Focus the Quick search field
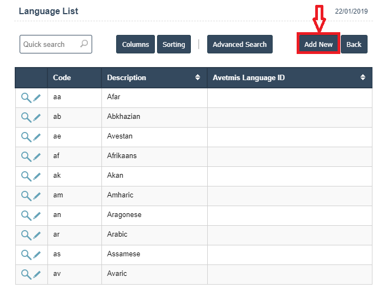Screen dimensions: 385x295 pos(56,44)
